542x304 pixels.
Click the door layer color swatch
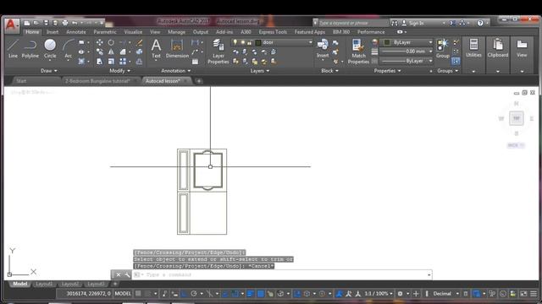point(258,42)
